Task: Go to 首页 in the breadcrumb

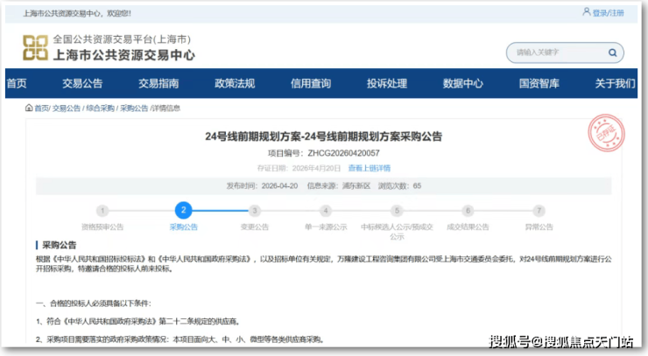Action: (x=41, y=108)
